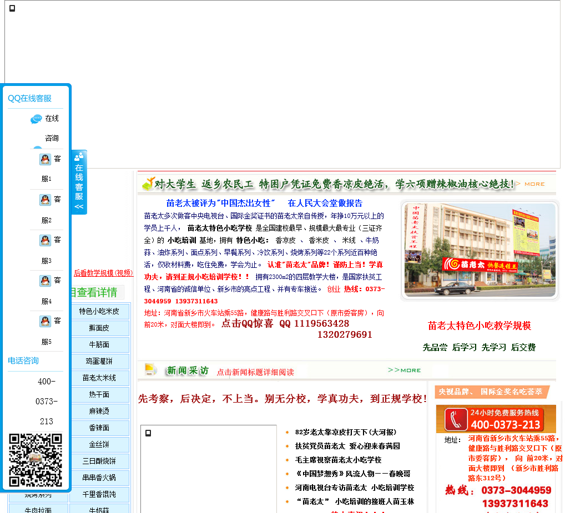
Task: Collapse the 在线客服 side tab
Action: tap(79, 182)
